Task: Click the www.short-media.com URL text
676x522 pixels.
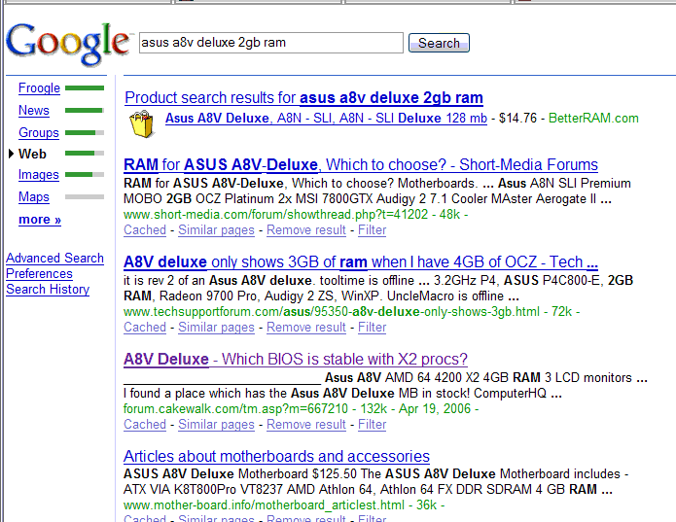Action: click(276, 214)
